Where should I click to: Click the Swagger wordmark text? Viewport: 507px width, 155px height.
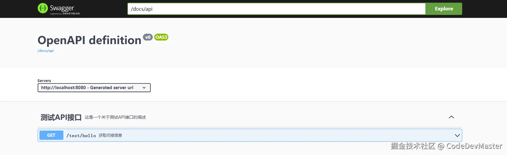(62, 8)
